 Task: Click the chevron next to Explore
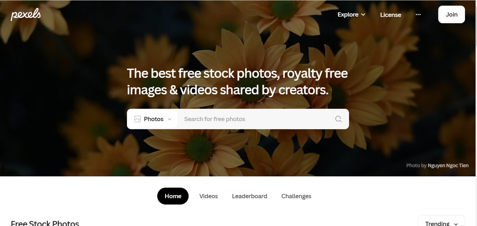pos(363,15)
